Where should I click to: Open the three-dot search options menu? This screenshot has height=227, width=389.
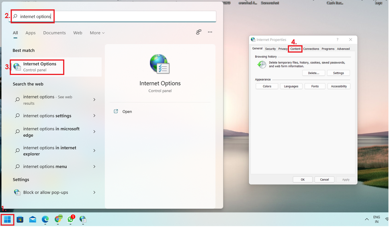(210, 32)
